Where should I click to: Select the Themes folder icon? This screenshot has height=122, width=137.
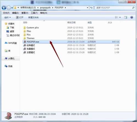pos(24,38)
